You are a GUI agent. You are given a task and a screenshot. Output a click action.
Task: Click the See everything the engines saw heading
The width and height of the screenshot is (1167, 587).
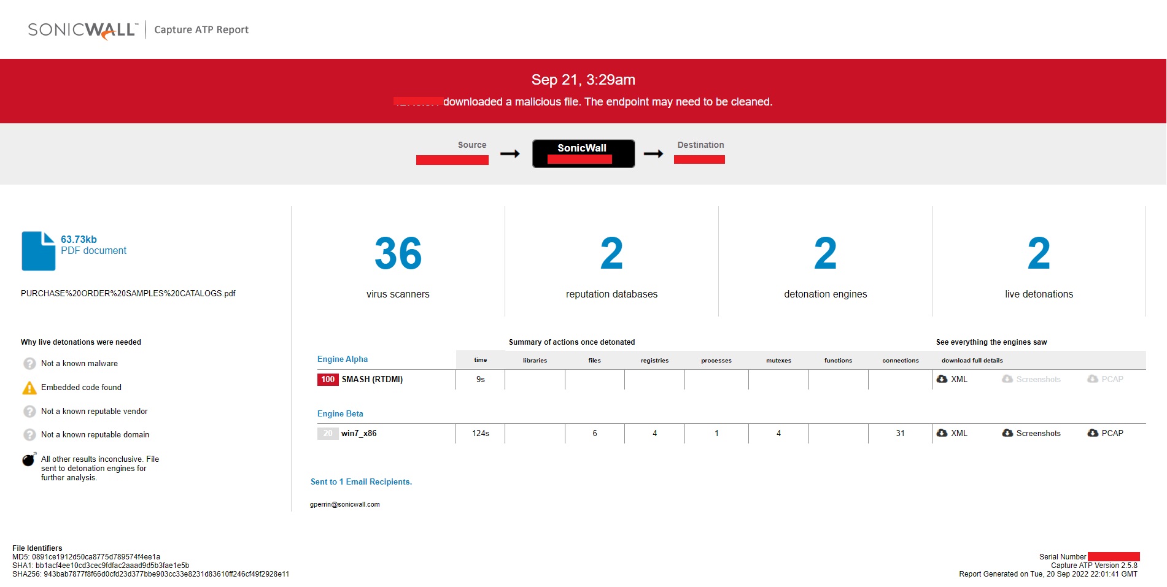pos(991,342)
